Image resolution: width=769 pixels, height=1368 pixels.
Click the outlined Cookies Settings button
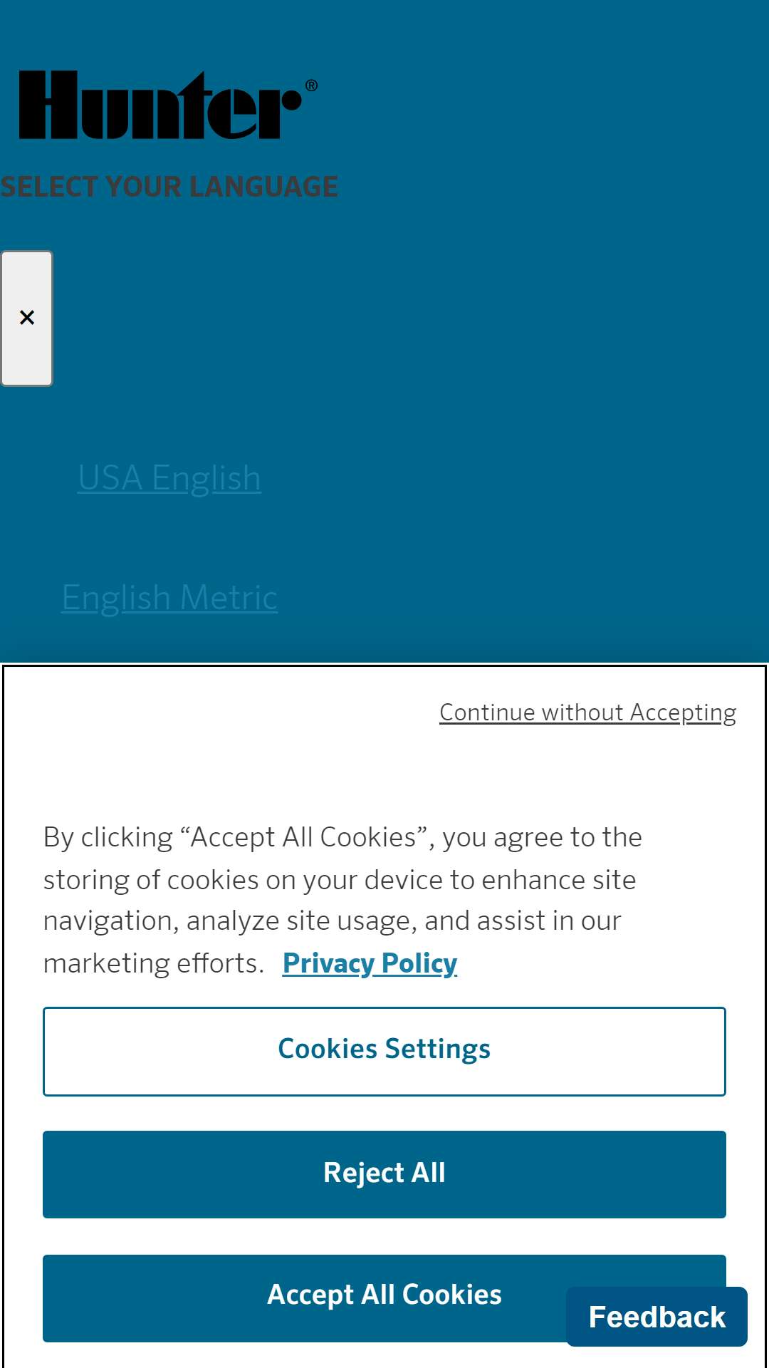[384, 1051]
